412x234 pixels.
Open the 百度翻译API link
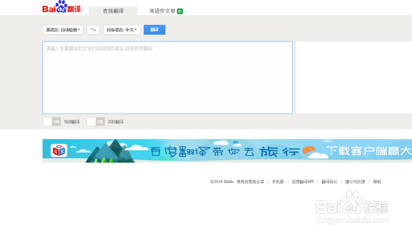click(303, 182)
